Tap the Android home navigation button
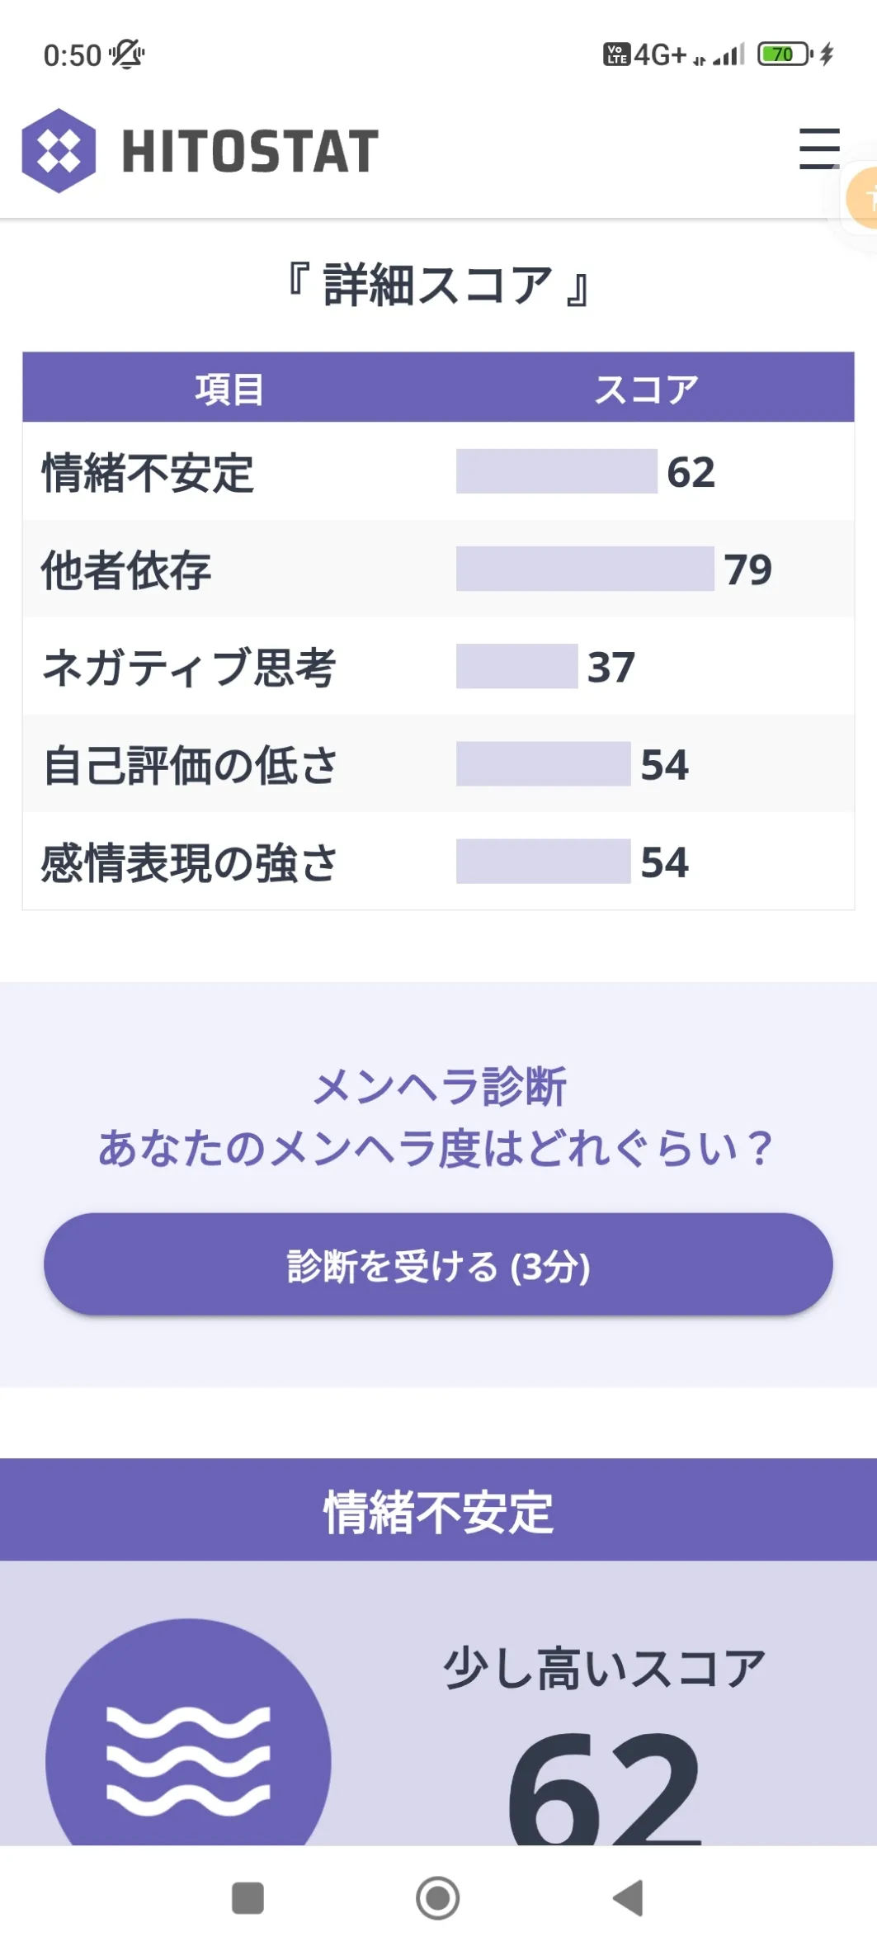Viewport: 877px width, 1951px height. point(437,1898)
